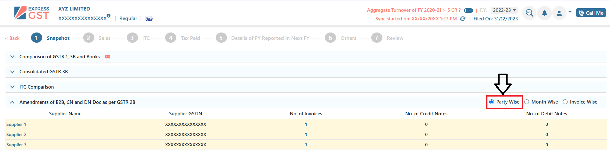Open the GSTN portal icon
The height and width of the screenshot is (166, 610).
149,19
